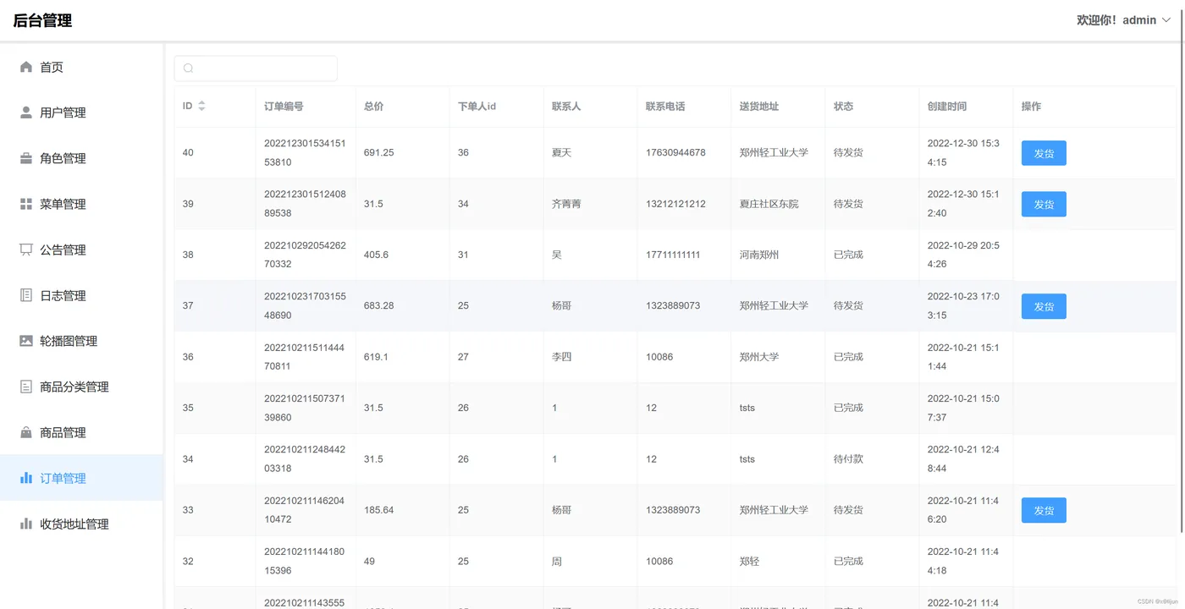This screenshot has height=609, width=1185.
Task: Click the magnifier icon in the search box
Action: point(189,69)
